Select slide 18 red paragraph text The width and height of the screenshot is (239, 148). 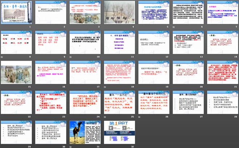[119, 72]
